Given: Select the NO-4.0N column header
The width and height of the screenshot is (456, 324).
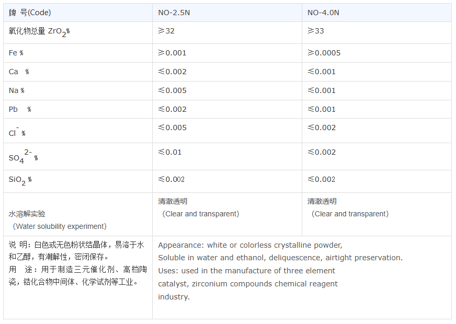Looking at the screenshot, I should click(x=323, y=13).
